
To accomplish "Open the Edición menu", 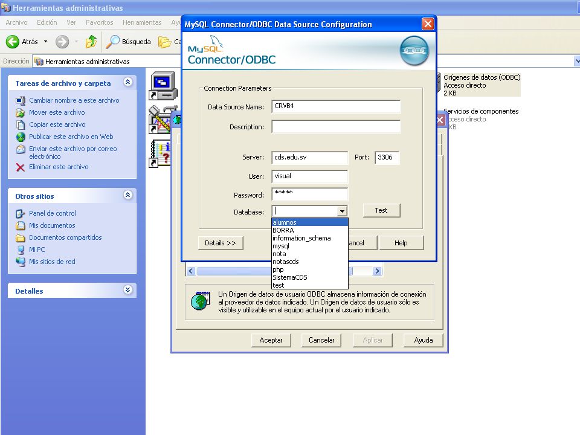I will pos(47,22).
